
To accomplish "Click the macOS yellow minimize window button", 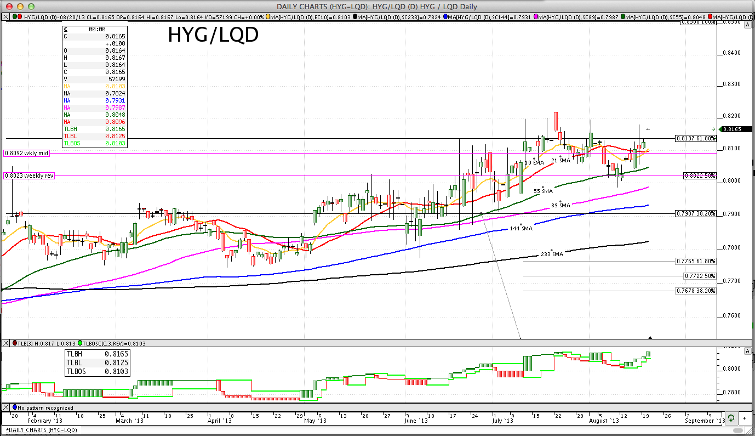I will point(19,7).
